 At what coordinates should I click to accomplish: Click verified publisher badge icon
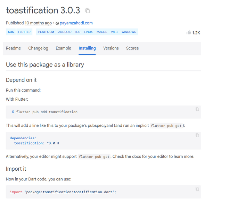click(x=57, y=23)
